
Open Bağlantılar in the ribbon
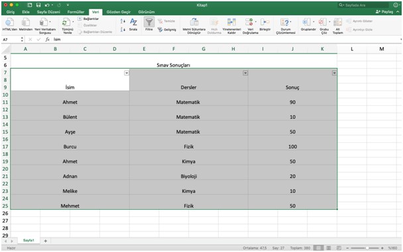tap(88, 19)
